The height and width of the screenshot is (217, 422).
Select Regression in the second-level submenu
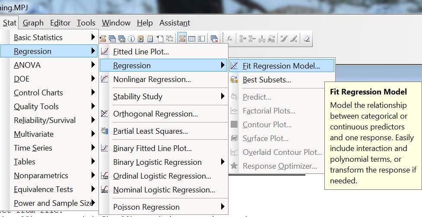pyautogui.click(x=164, y=65)
